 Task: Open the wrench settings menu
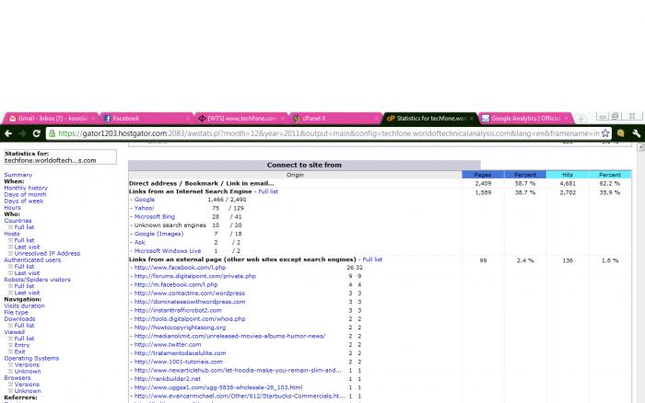point(637,133)
